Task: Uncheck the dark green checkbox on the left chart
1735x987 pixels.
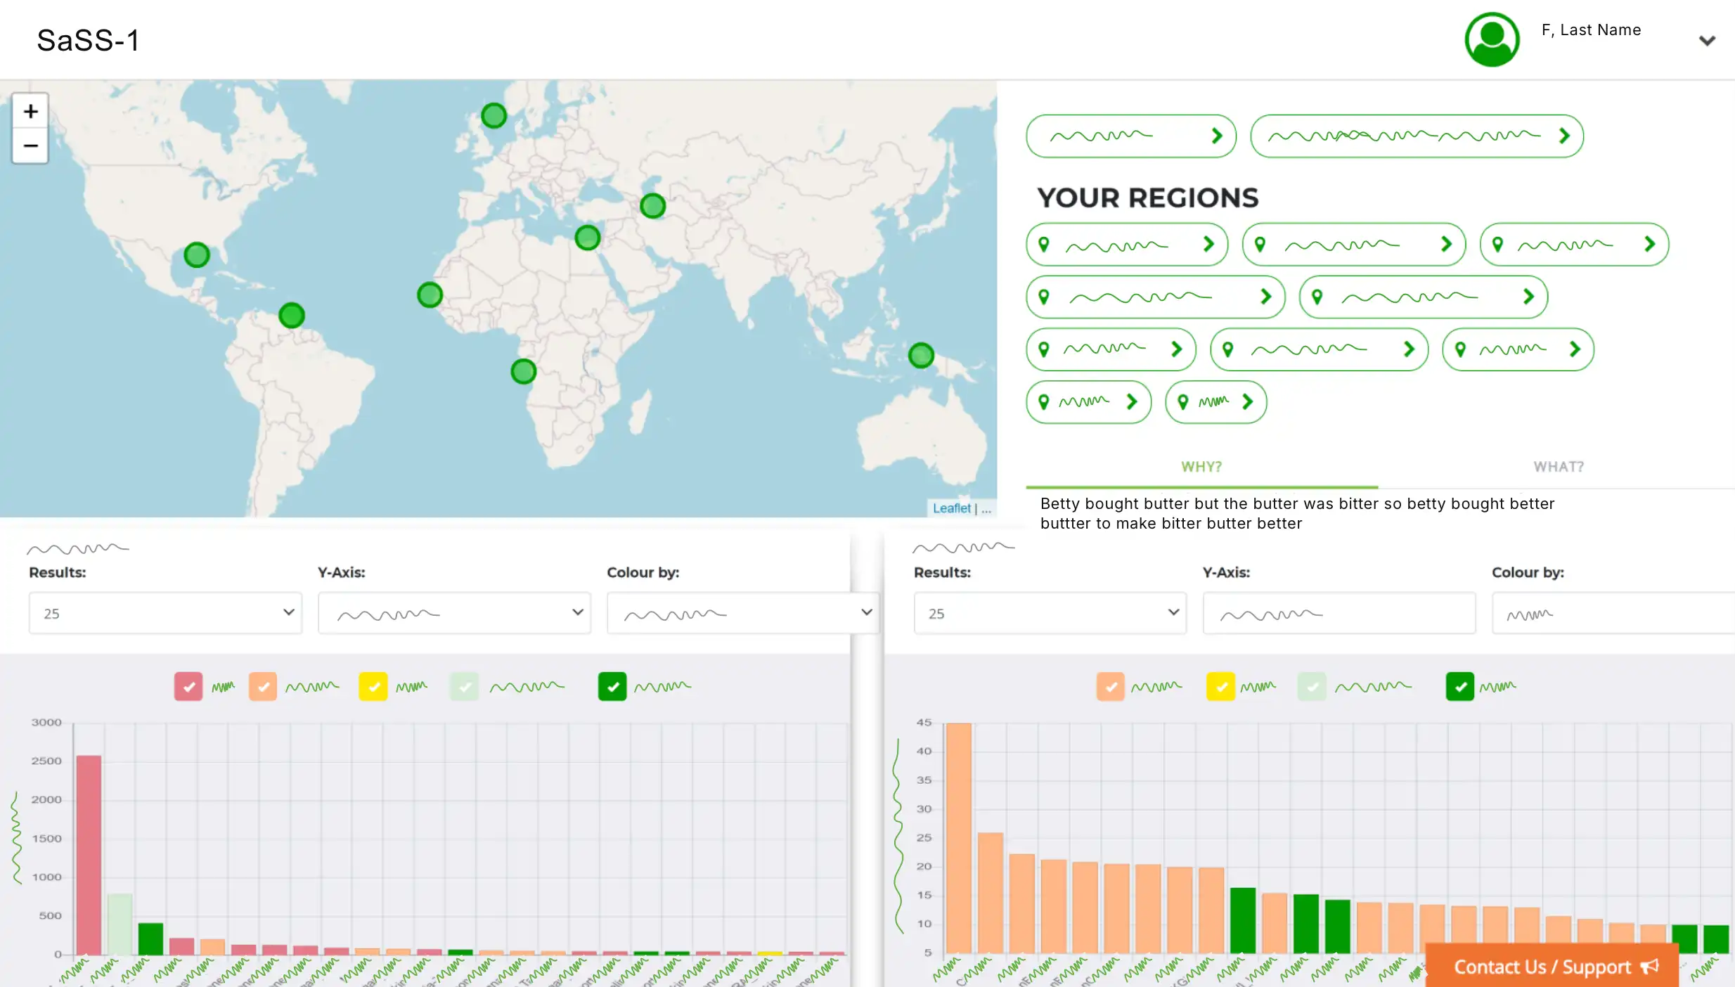Action: tap(612, 687)
